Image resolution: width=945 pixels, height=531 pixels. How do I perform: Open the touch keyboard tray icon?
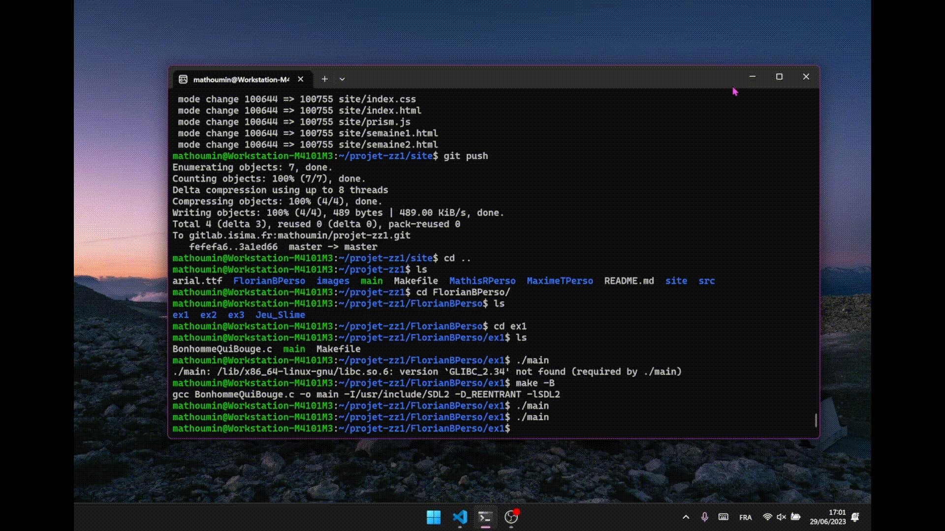723,517
